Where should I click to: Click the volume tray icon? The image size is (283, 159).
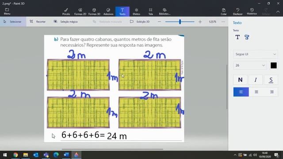point(255,155)
